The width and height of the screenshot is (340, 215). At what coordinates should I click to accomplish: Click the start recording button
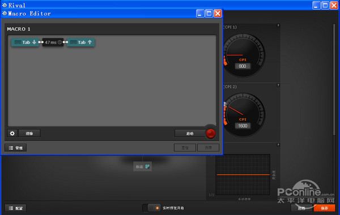[190, 134]
